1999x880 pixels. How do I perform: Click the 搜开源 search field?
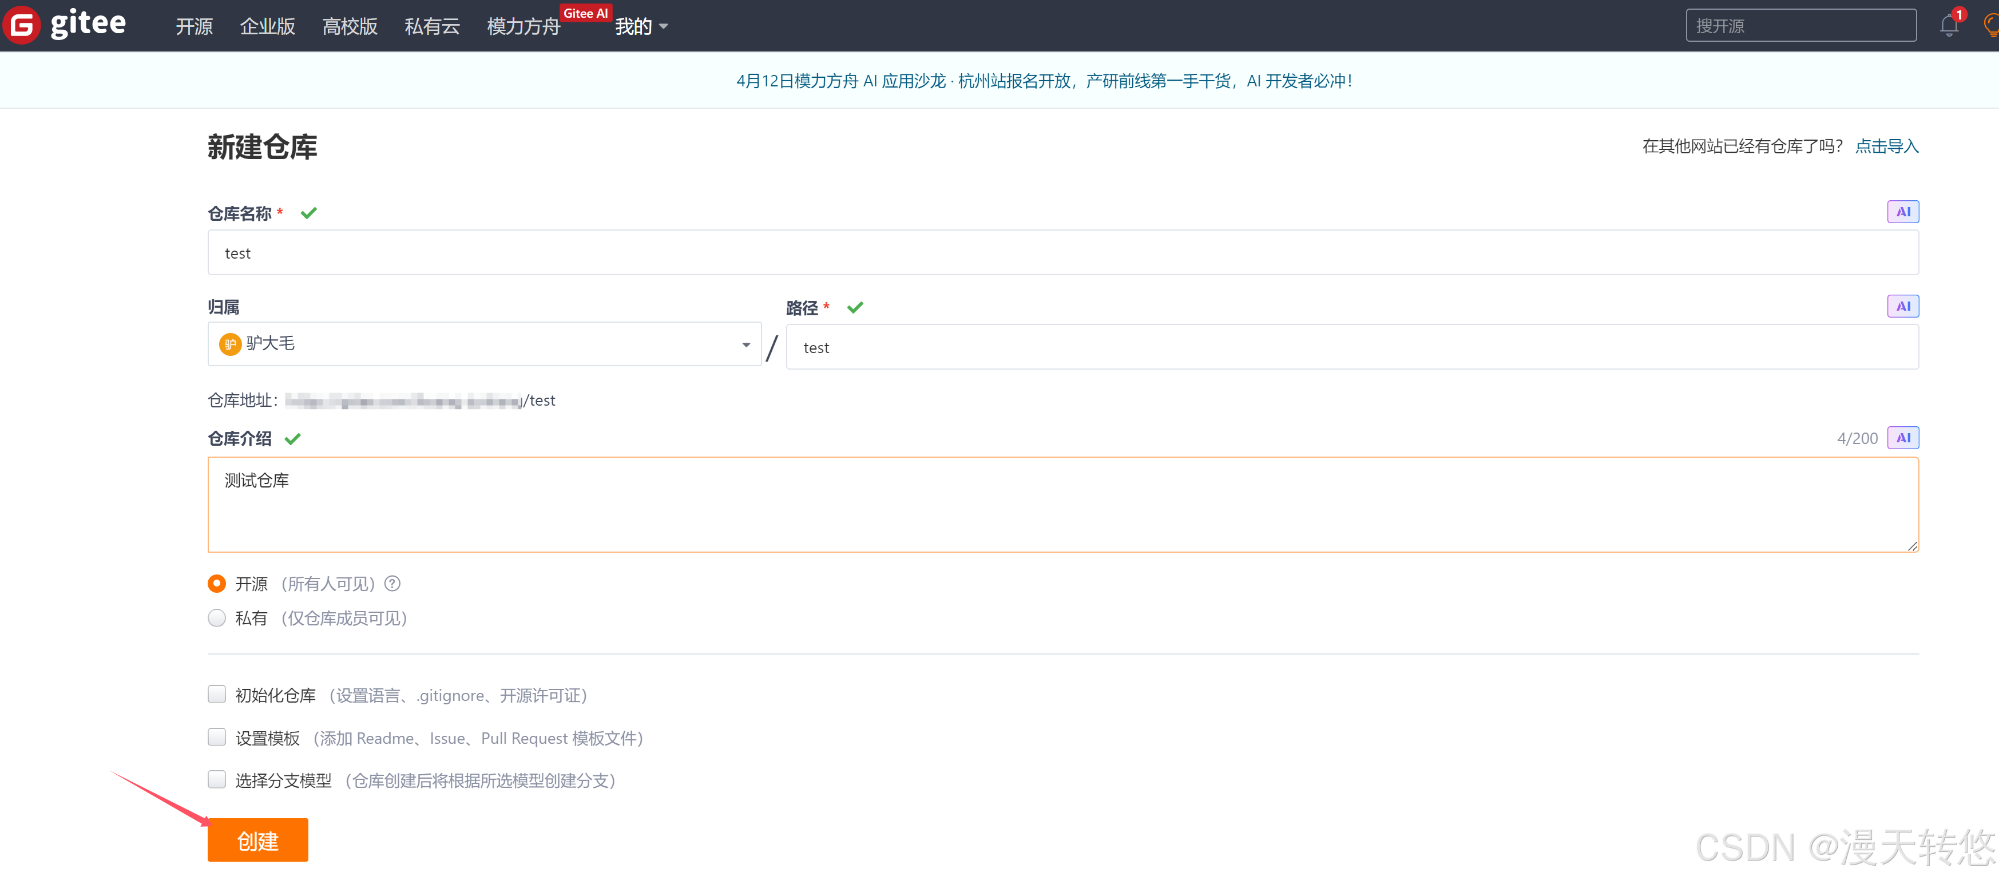(1800, 26)
